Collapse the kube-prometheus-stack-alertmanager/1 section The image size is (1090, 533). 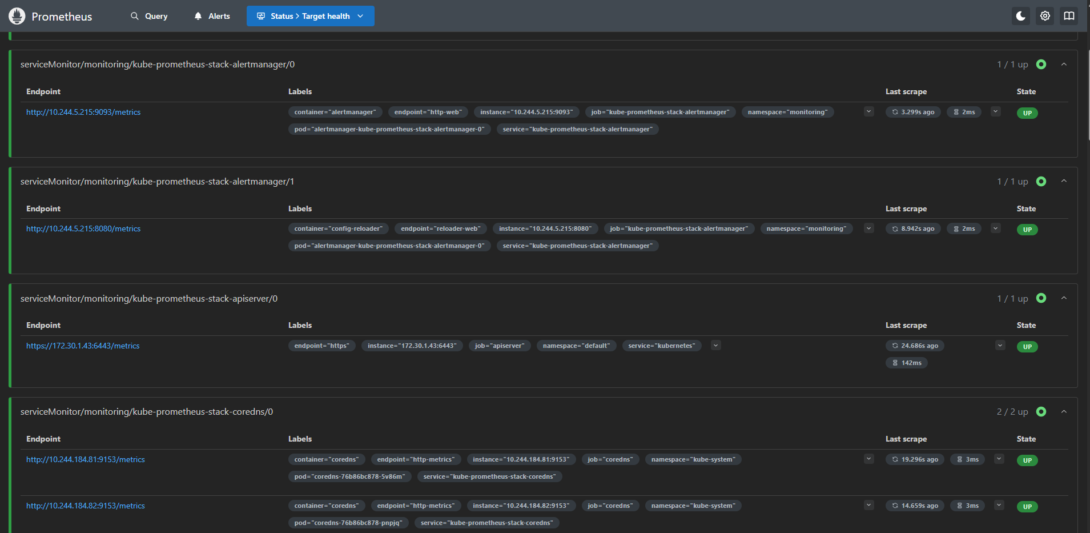(1064, 181)
